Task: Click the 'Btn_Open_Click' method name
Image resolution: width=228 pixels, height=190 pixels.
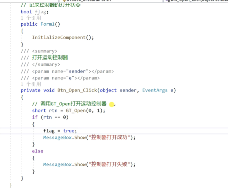Action: [77, 90]
